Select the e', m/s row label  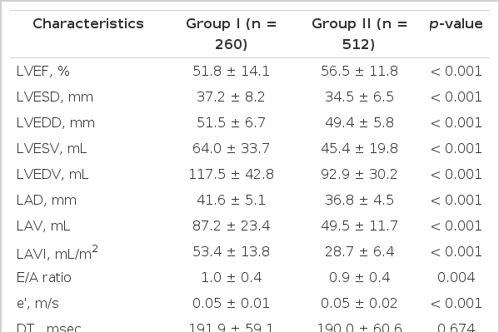coord(37,303)
